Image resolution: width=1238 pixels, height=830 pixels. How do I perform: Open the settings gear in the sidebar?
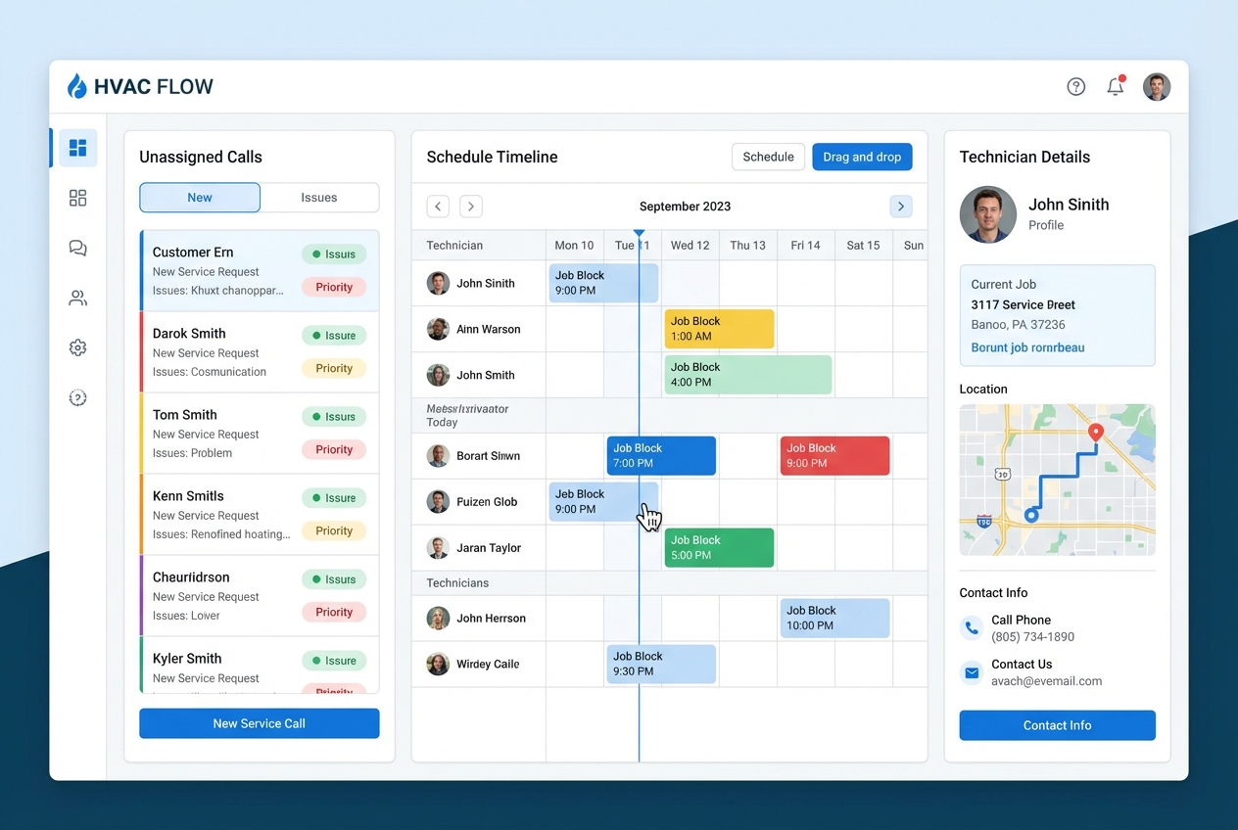[77, 347]
